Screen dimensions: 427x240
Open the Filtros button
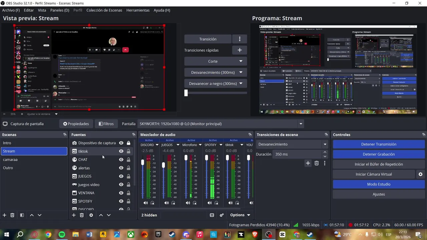[x=106, y=124]
